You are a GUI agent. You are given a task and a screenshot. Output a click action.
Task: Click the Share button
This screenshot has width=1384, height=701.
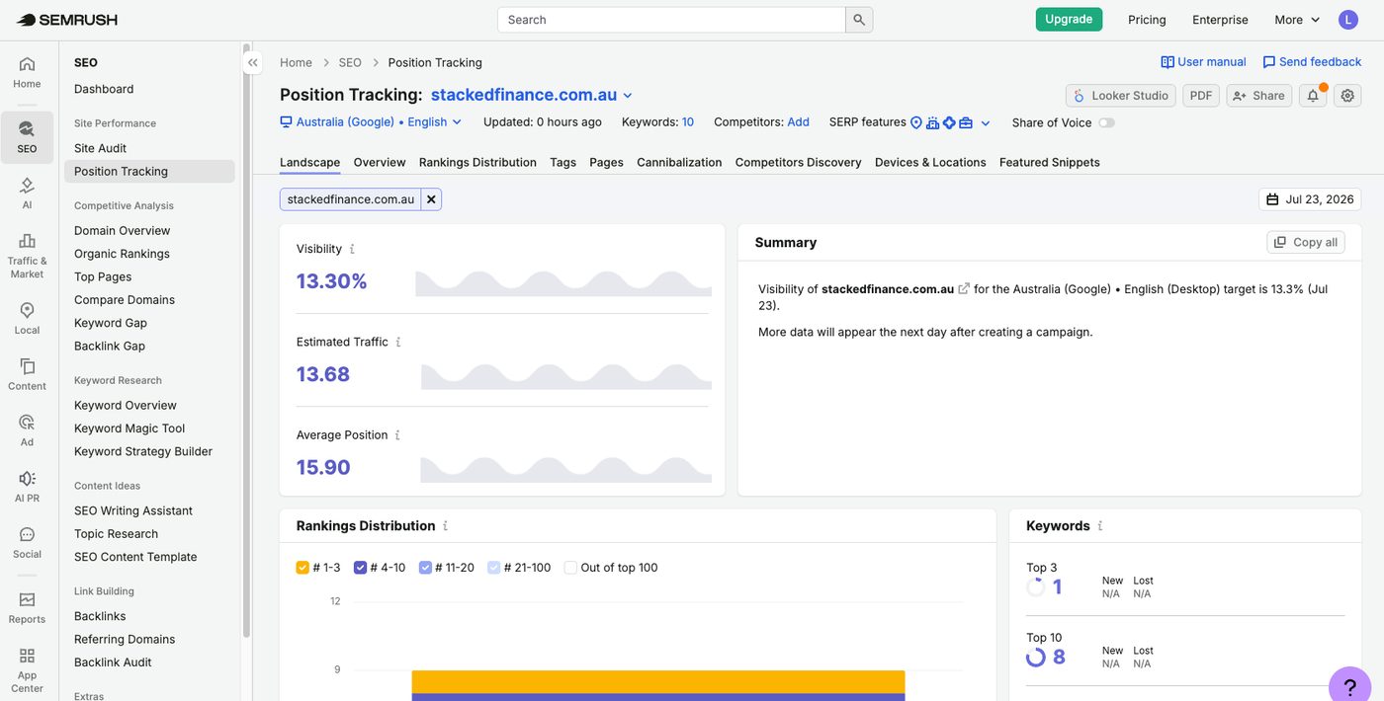click(x=1258, y=96)
